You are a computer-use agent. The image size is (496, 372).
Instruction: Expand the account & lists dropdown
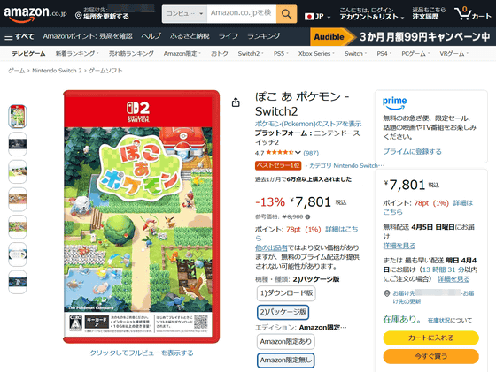[x=372, y=14]
